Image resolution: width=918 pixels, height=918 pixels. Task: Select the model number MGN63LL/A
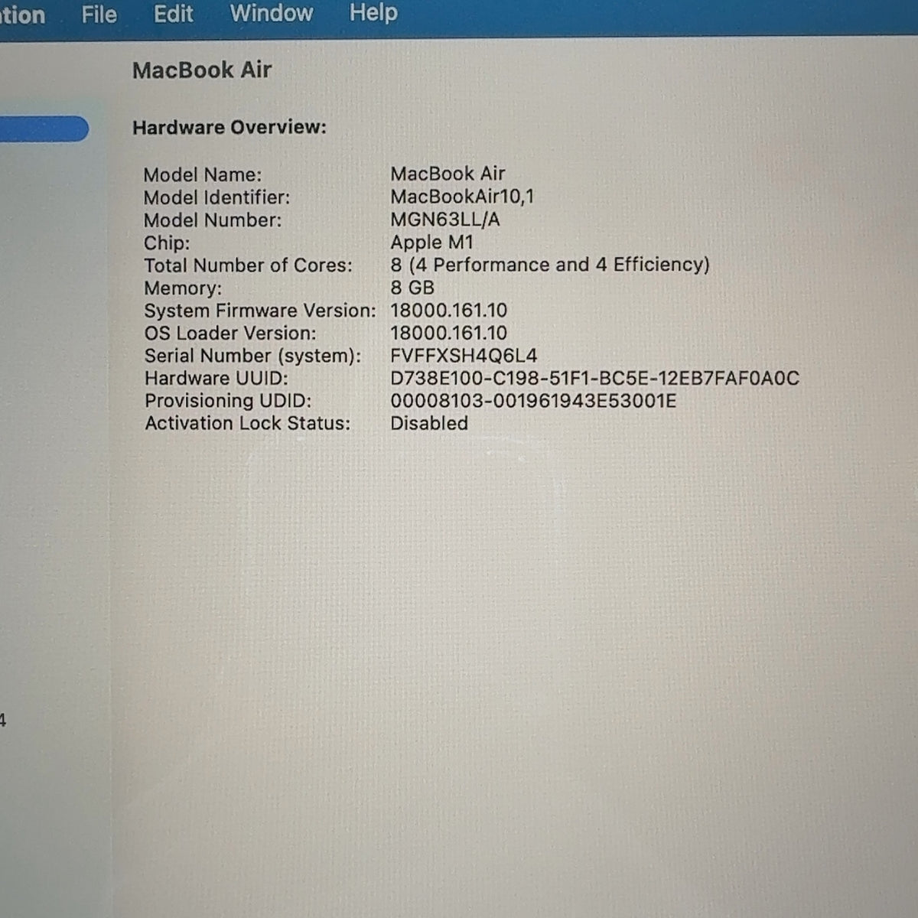click(x=445, y=220)
